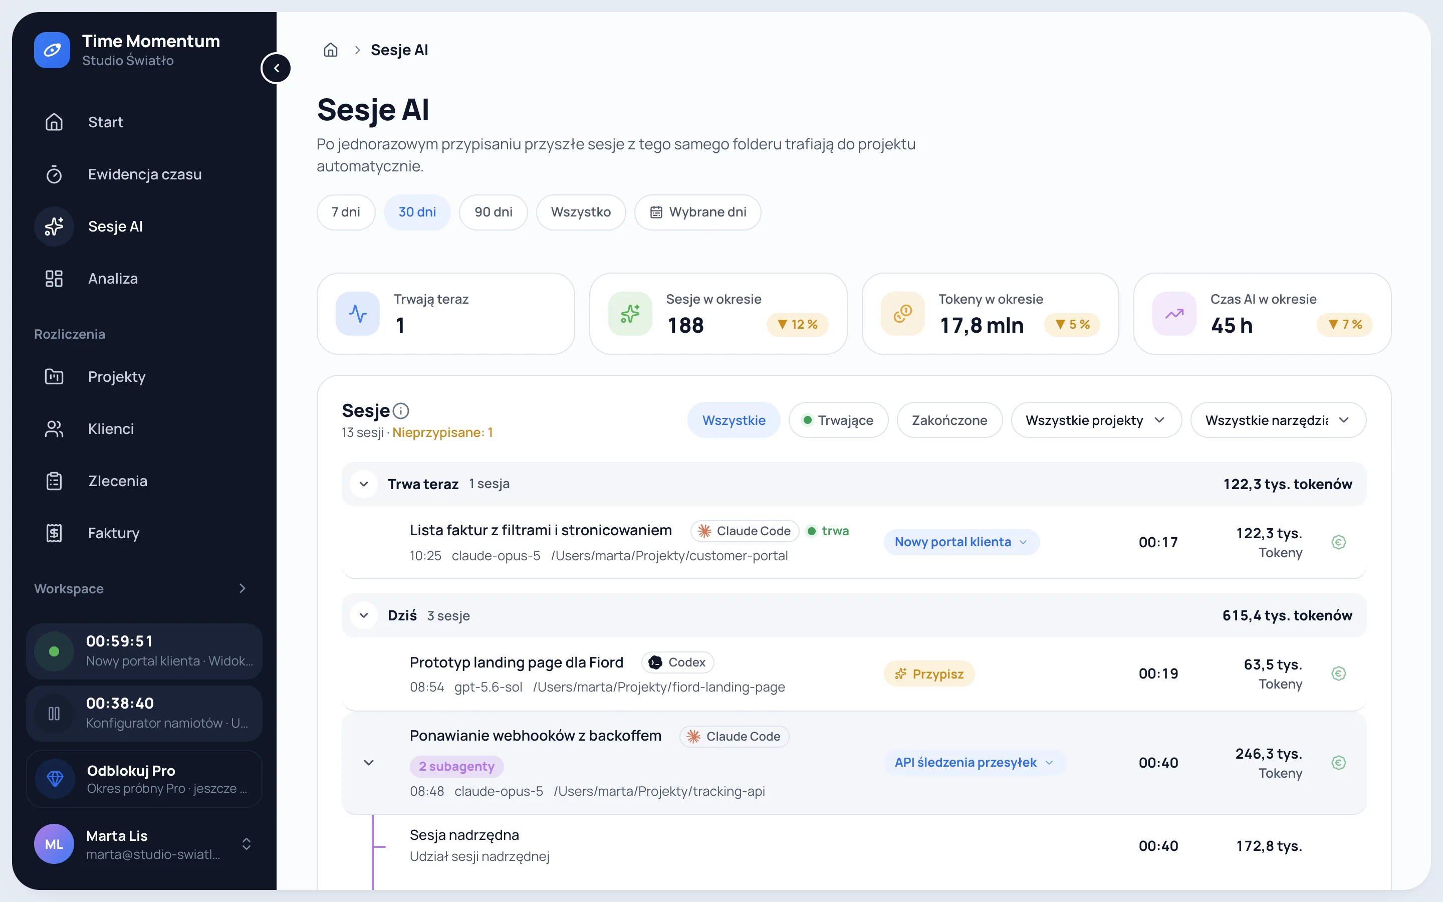Click path /Users/marta/Projekty/fiord-landing-page
The width and height of the screenshot is (1443, 902).
click(659, 687)
